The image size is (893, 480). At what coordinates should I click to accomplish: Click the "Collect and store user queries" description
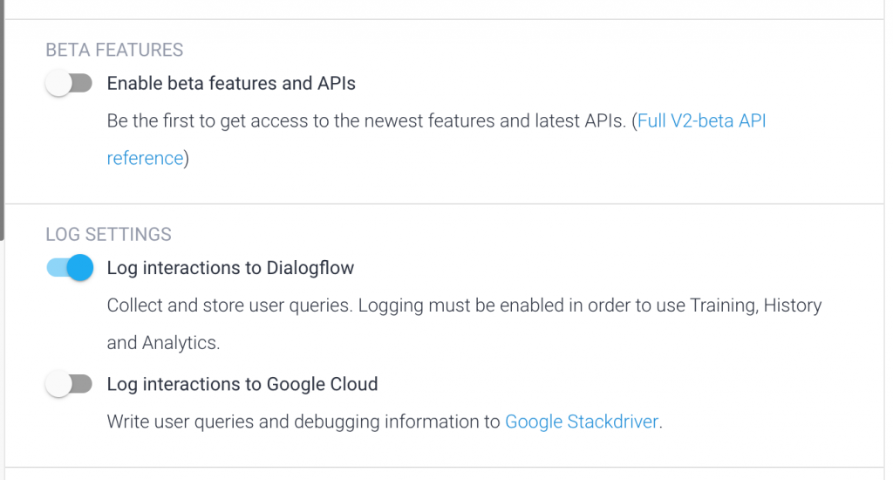pos(231,305)
